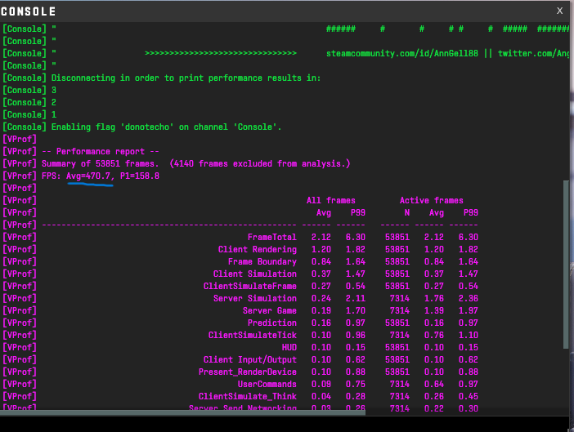This screenshot has width=574, height=432.
Task: Click the Avg=470.7 FPS value
Action: pos(88,176)
